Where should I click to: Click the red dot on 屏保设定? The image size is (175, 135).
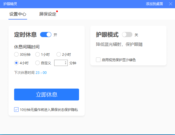pyautogui.click(x=57, y=12)
